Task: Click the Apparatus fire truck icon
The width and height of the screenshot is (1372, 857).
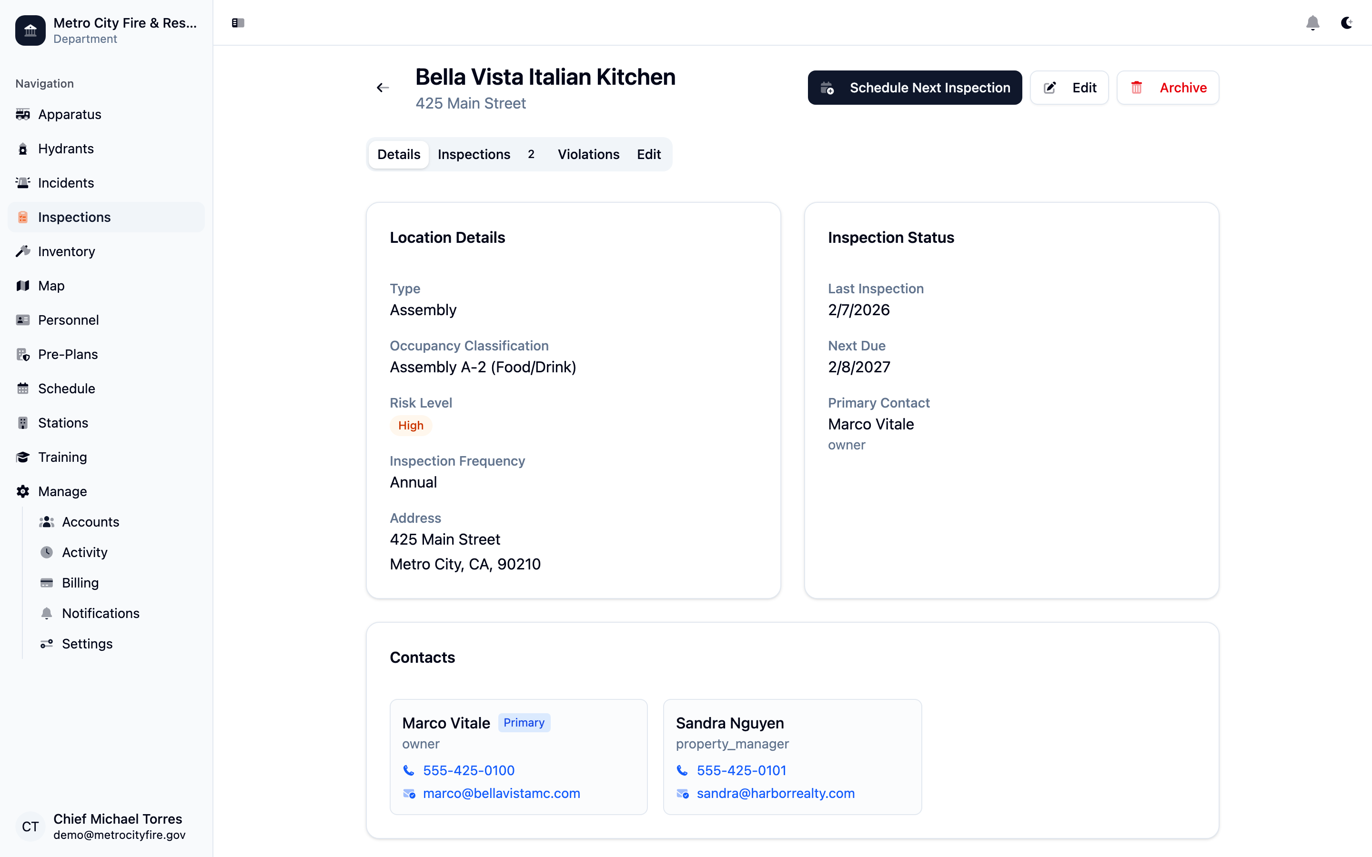Action: 23,114
